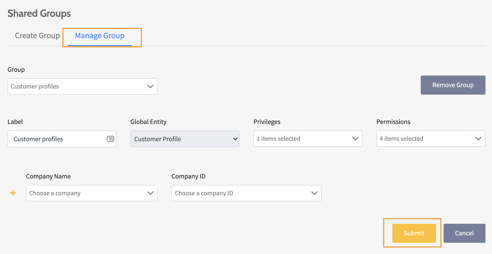Click the Privileges chevron arrow

(355, 139)
